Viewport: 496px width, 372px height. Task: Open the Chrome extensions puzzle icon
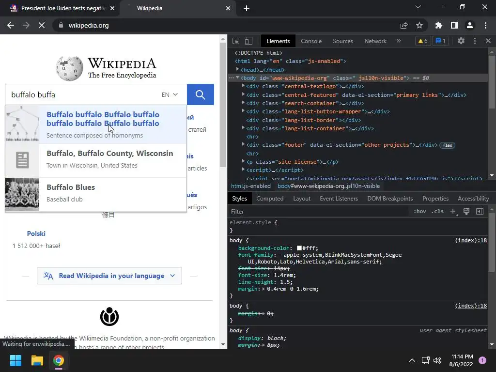(x=438, y=25)
